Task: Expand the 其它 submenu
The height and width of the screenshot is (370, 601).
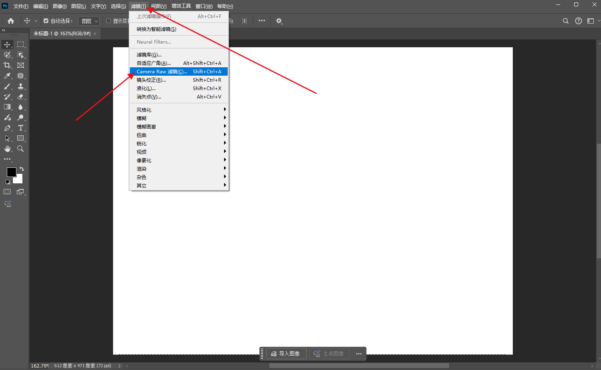Action: [x=179, y=185]
